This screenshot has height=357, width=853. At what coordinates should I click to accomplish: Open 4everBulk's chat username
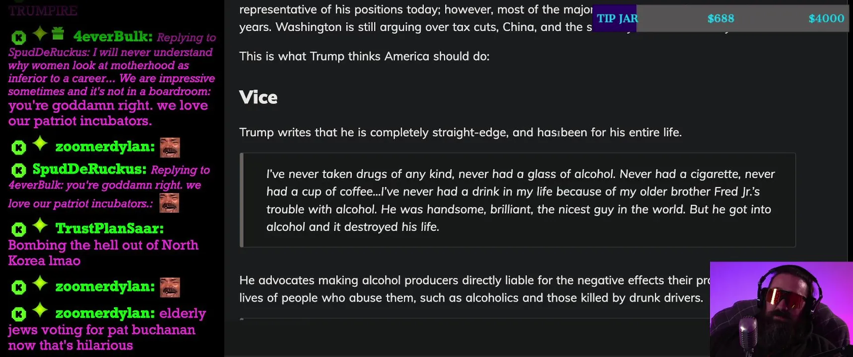click(x=113, y=36)
